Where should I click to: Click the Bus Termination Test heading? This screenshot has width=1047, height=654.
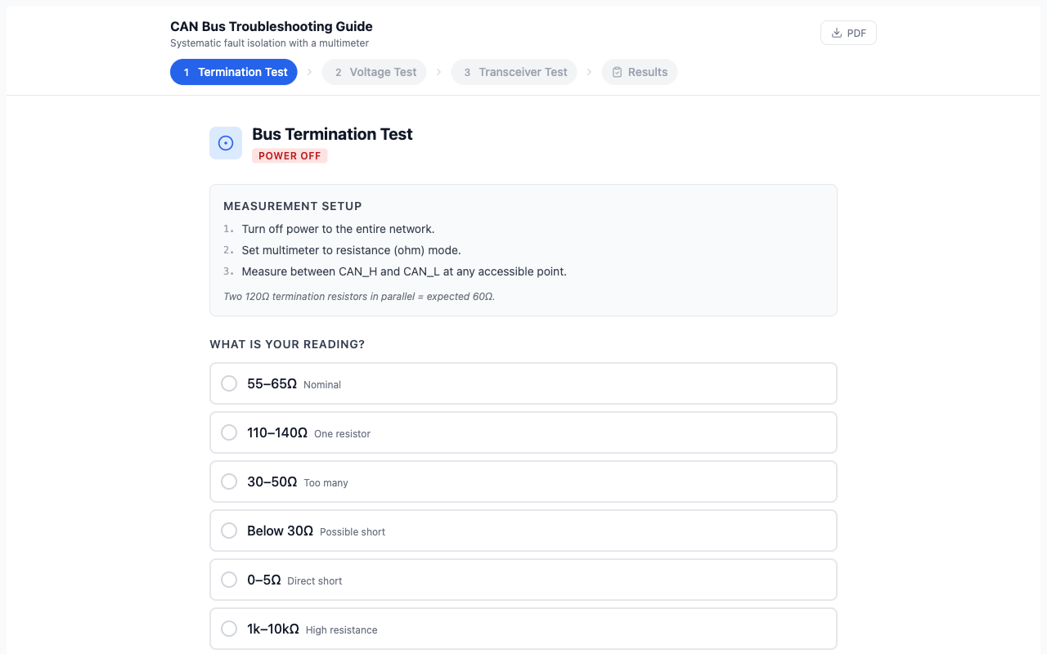pos(332,134)
